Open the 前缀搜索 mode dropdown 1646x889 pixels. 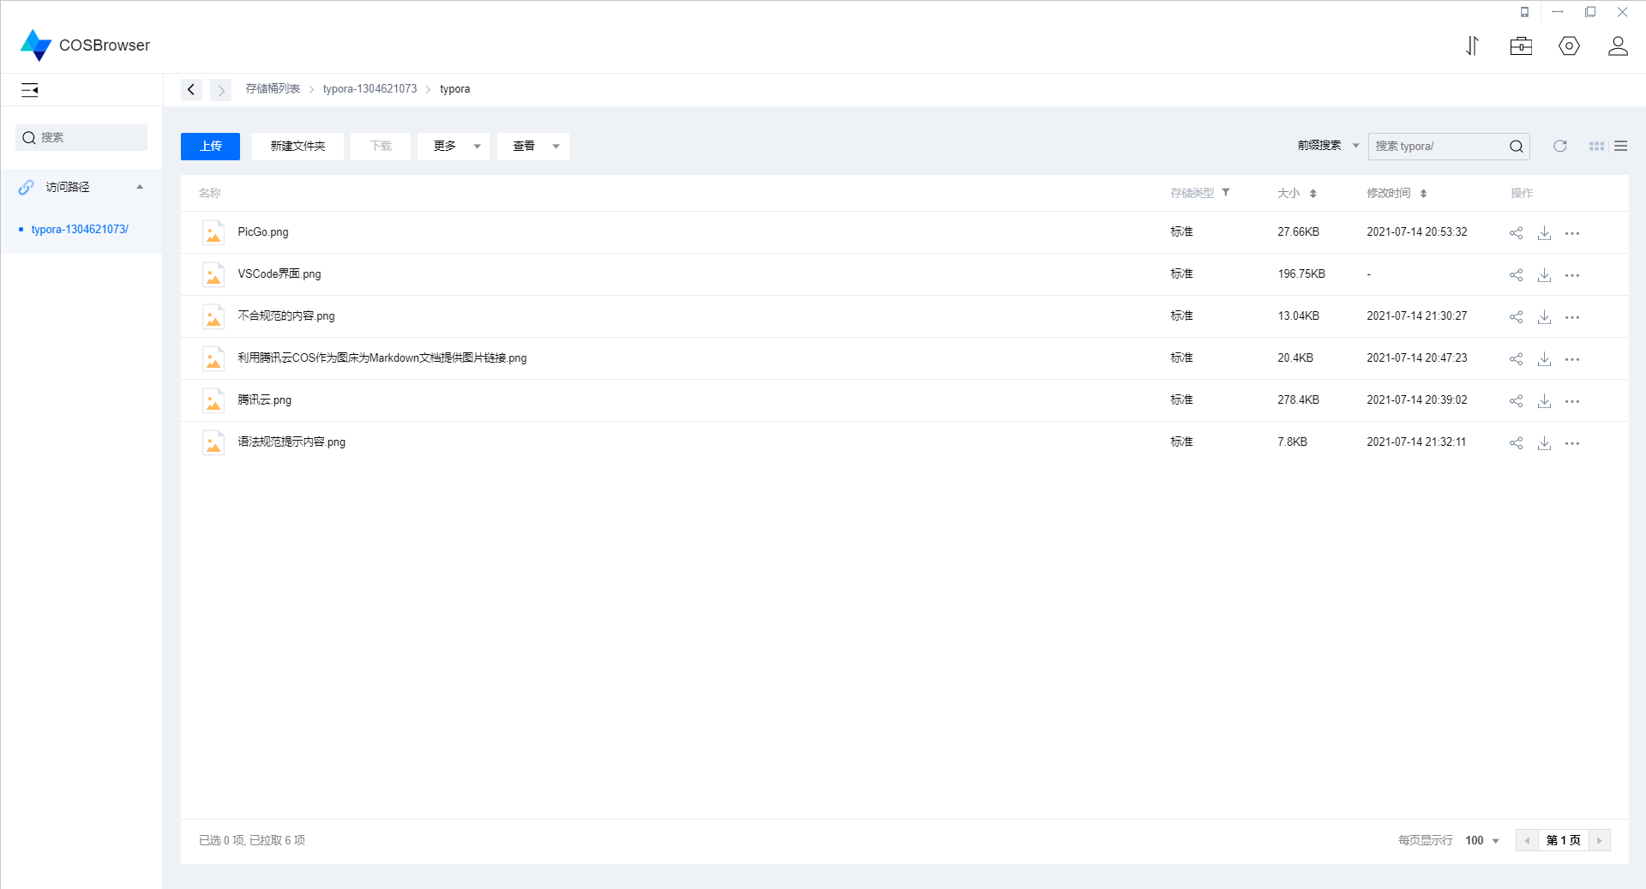pyautogui.click(x=1328, y=146)
